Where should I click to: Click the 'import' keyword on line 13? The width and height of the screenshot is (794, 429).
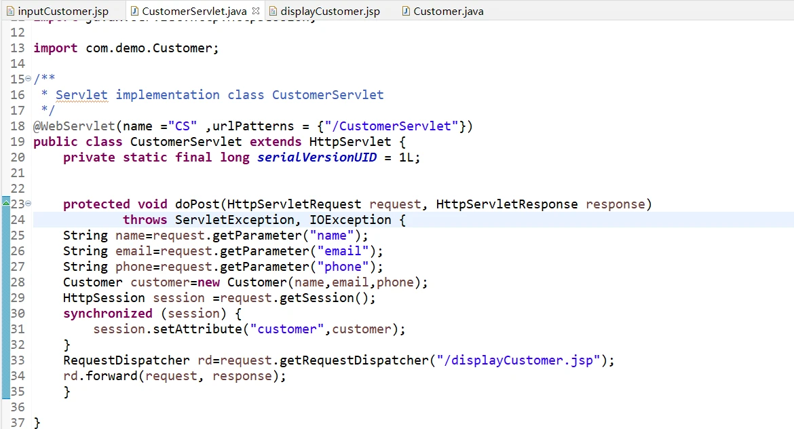56,48
